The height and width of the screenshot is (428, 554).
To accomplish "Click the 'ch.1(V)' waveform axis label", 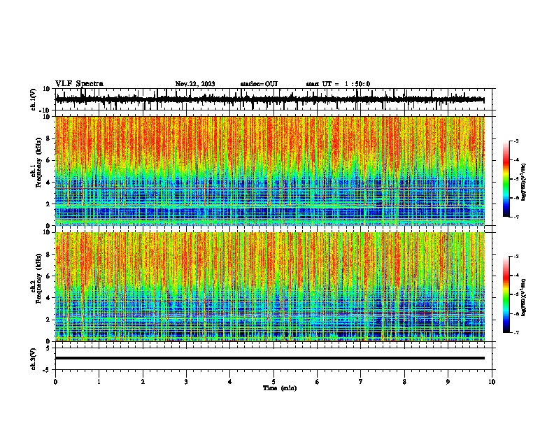I will [x=33, y=99].
